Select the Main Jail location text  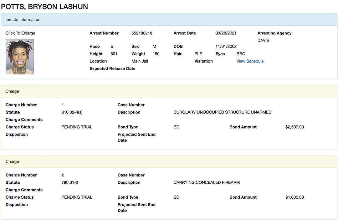[140, 61]
